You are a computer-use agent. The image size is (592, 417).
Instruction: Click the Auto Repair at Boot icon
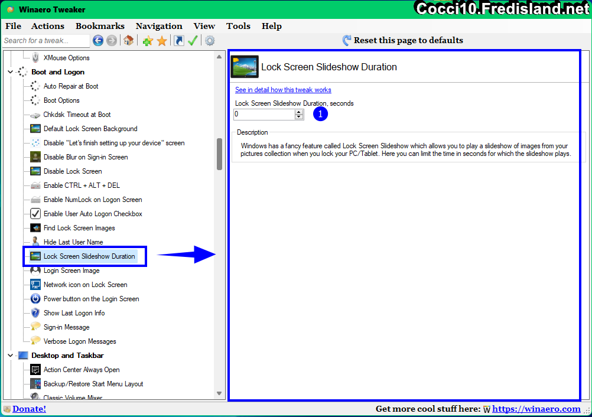coord(35,86)
